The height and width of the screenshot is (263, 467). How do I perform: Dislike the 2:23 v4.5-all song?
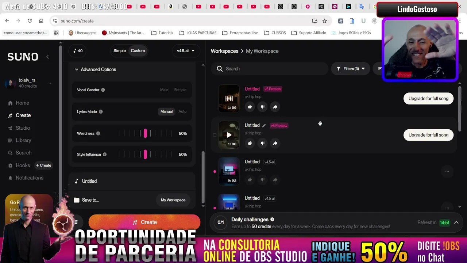point(262,180)
